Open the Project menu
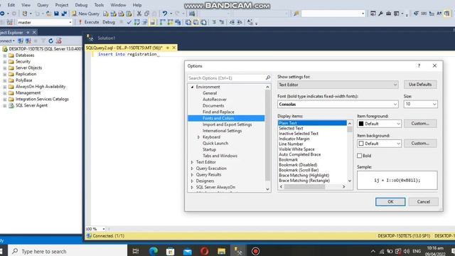This screenshot has width=455, height=256. coord(62,5)
